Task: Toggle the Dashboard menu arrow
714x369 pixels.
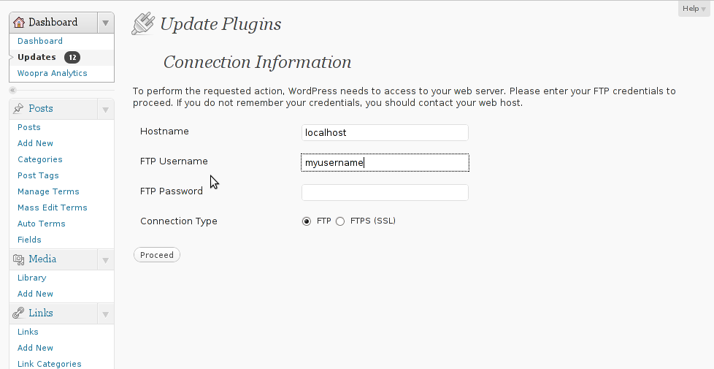Action: 105,23
